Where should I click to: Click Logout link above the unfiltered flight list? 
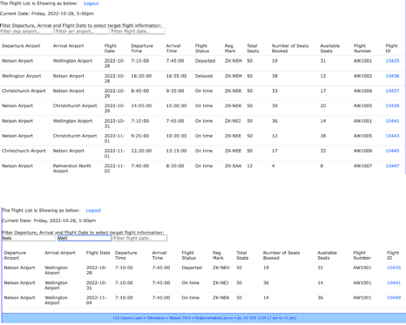[x=91, y=3]
